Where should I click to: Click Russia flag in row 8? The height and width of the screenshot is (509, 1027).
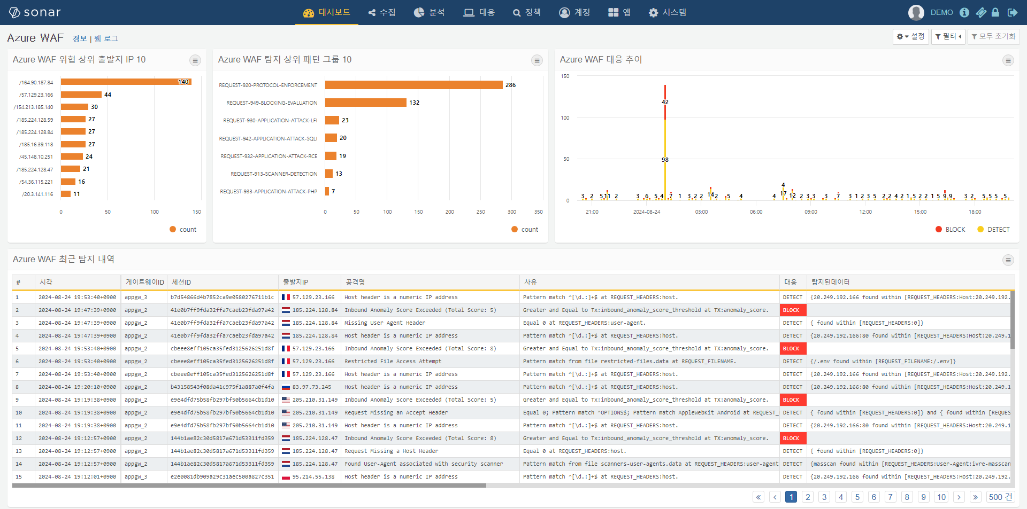[286, 387]
